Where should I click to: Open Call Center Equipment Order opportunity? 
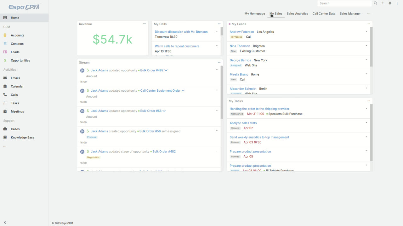pyautogui.click(x=160, y=91)
